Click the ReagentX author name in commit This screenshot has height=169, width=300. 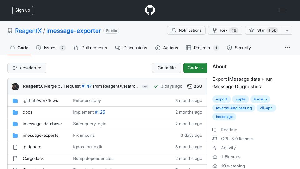click(x=33, y=86)
